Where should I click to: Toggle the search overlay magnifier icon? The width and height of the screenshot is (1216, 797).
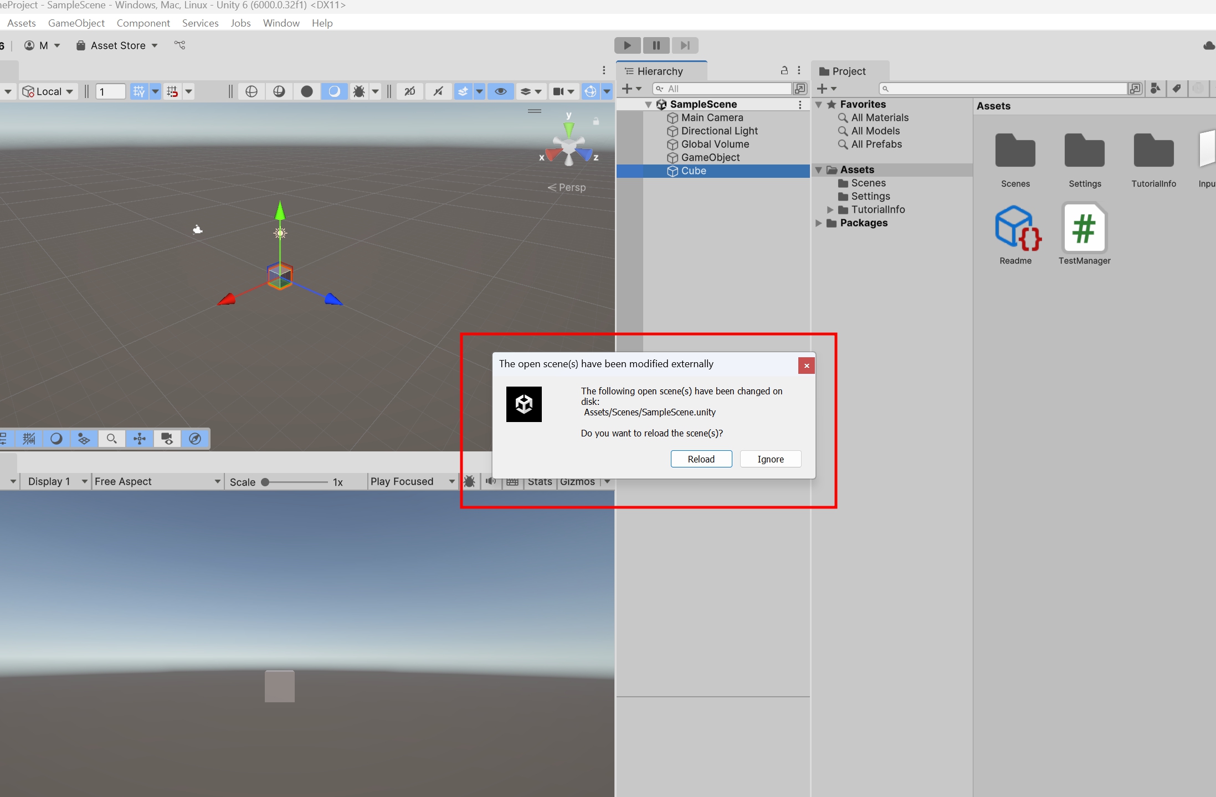point(111,439)
